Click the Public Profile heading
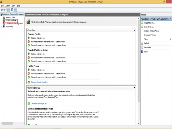Screen dimensions: 172x129 34,66
